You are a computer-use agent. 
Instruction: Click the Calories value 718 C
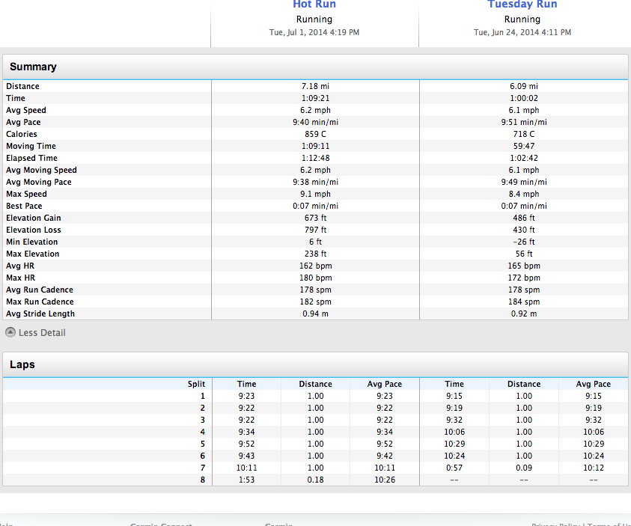point(523,135)
